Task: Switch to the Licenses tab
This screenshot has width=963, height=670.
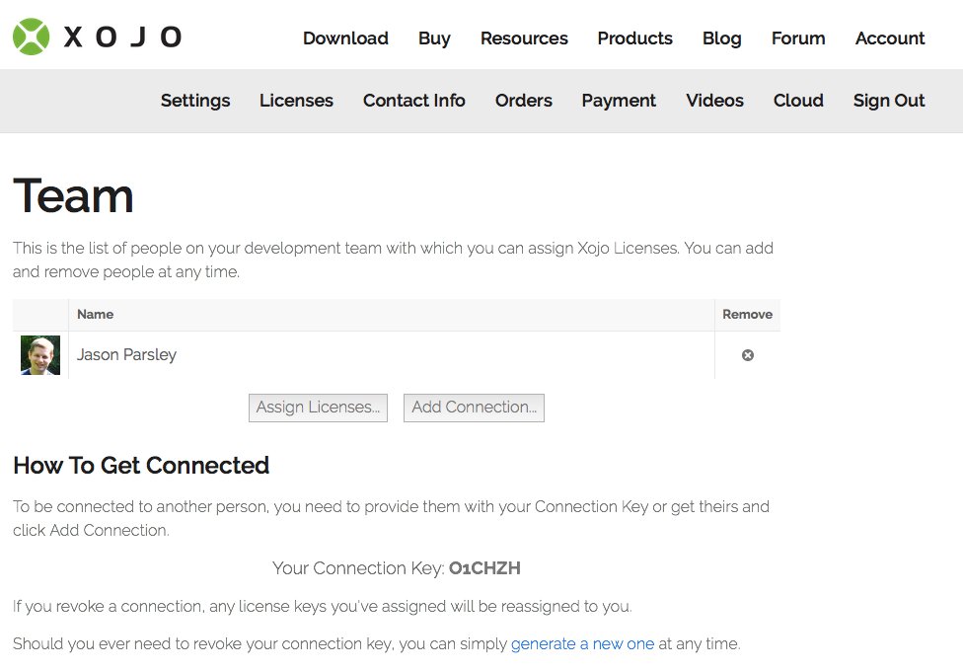Action: coord(296,100)
